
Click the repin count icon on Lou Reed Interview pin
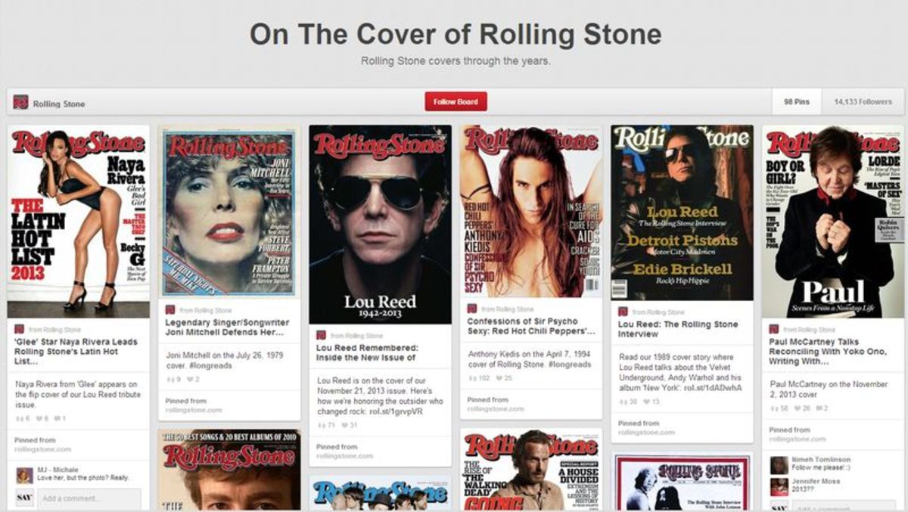click(622, 402)
